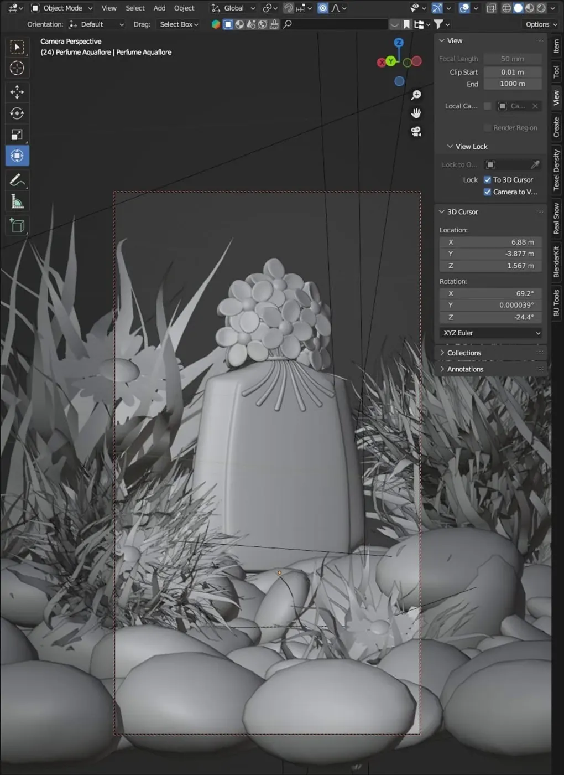Open the Real Snow sidebar tab
Screen dimensions: 564x775
557,218
